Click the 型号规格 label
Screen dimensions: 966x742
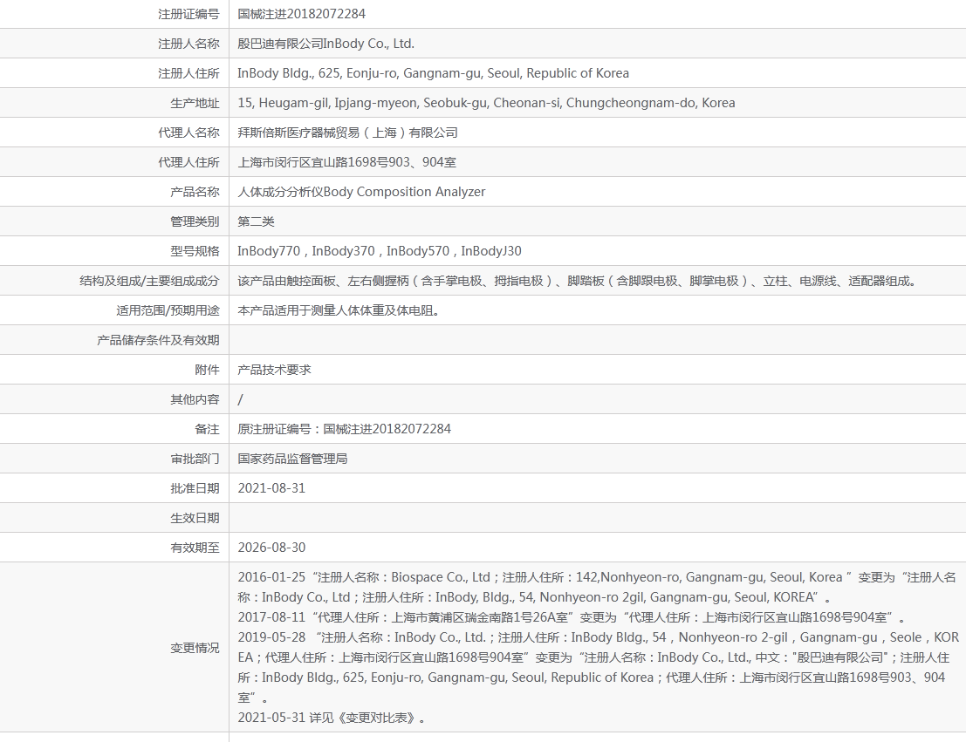[x=195, y=251]
